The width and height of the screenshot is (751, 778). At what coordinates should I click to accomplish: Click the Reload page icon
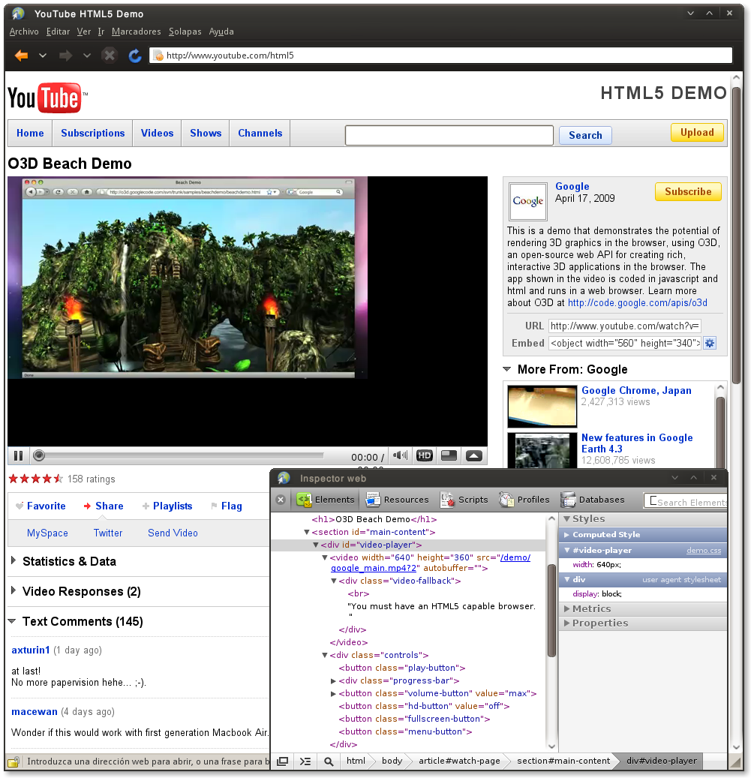click(x=135, y=56)
